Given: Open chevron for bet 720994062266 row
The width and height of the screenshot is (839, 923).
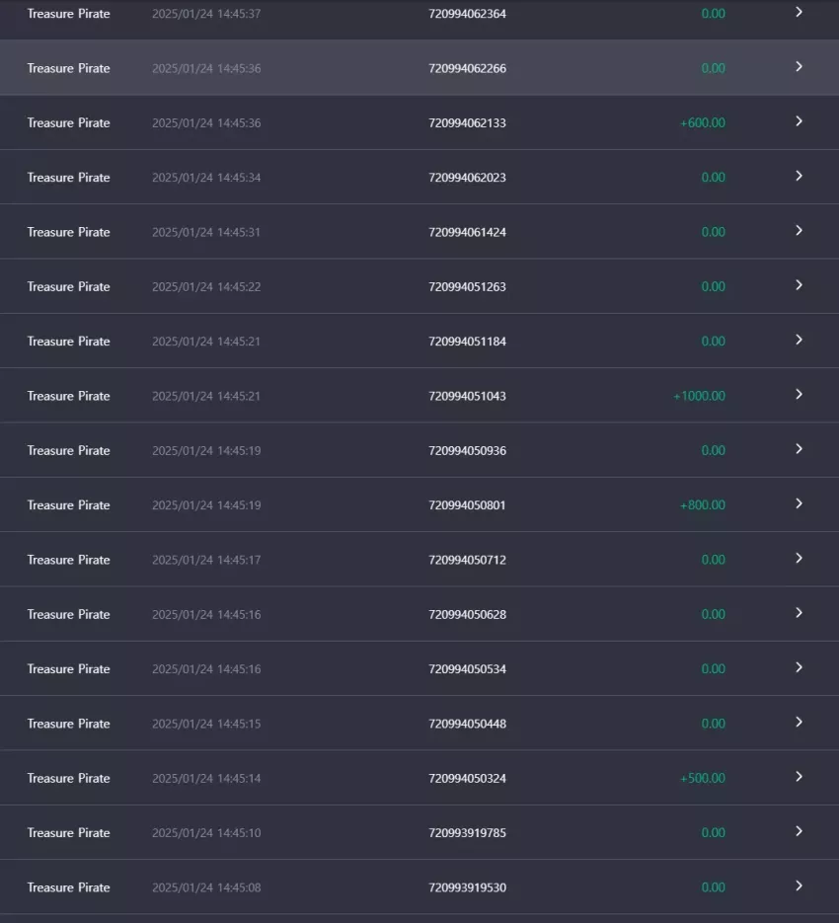Looking at the screenshot, I should 799,66.
